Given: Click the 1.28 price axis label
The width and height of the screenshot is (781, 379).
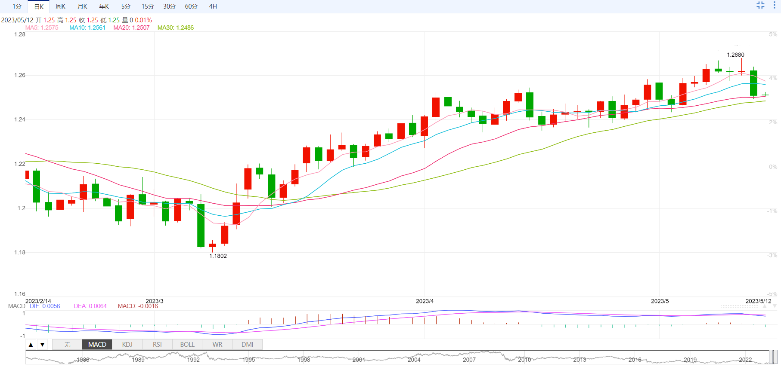Looking at the screenshot, I should point(20,34).
